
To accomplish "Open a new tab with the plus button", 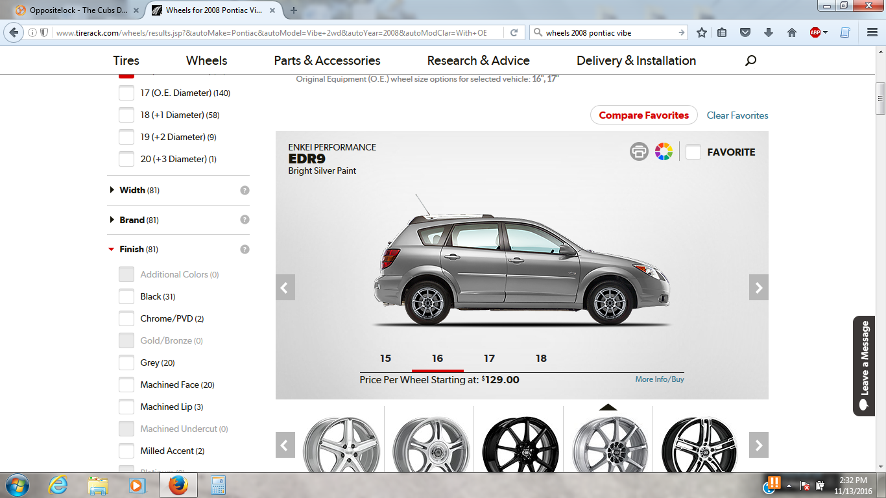I will pos(294,10).
